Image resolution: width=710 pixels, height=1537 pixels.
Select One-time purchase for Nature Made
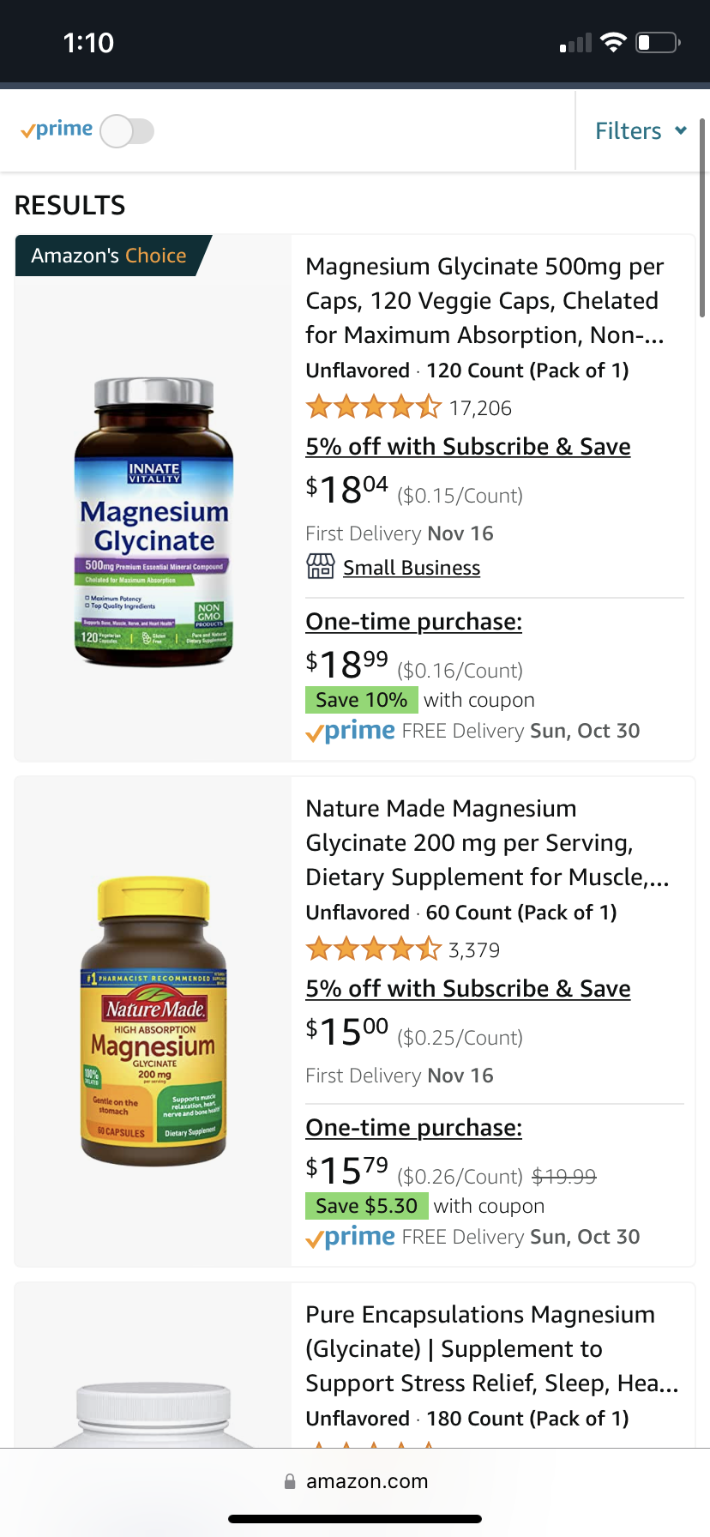414,1128
